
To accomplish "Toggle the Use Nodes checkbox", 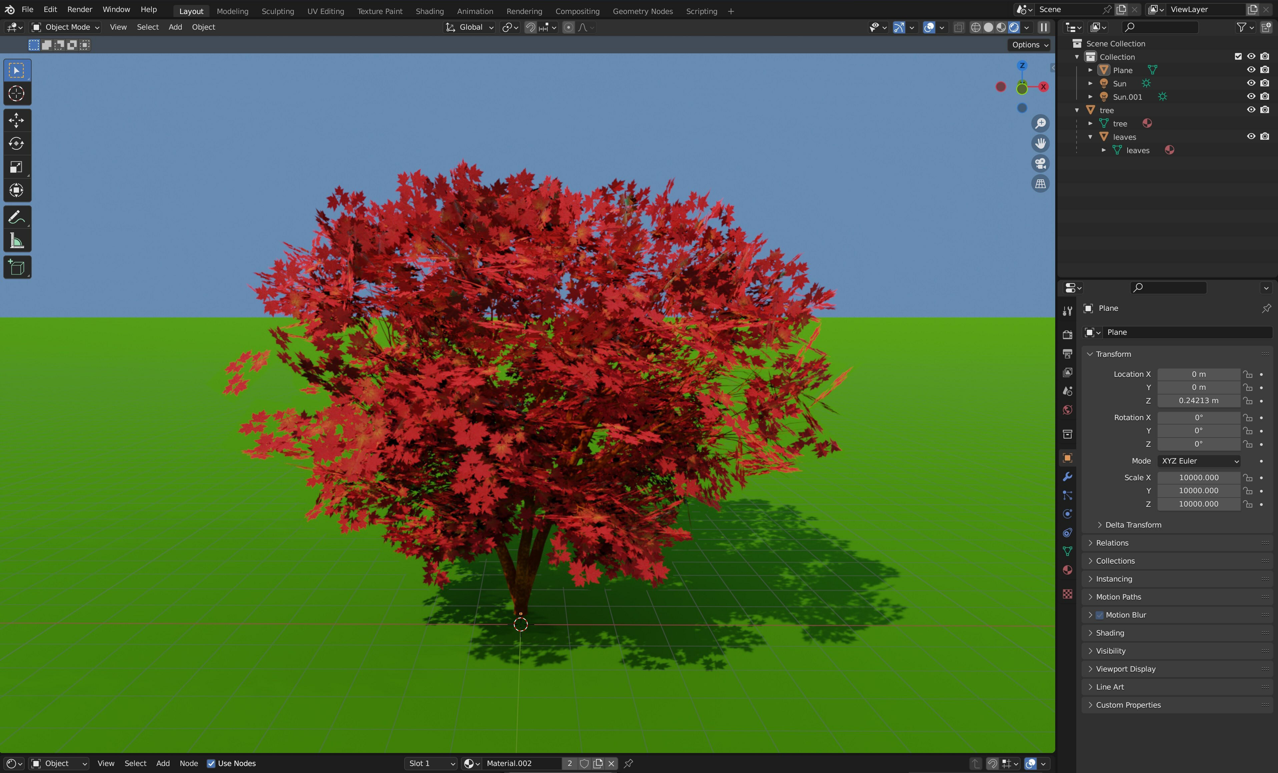I will (x=211, y=763).
